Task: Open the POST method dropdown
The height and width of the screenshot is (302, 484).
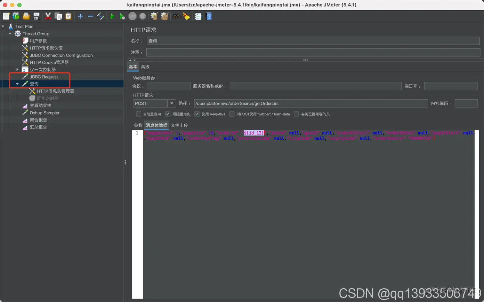Action: click(172, 103)
